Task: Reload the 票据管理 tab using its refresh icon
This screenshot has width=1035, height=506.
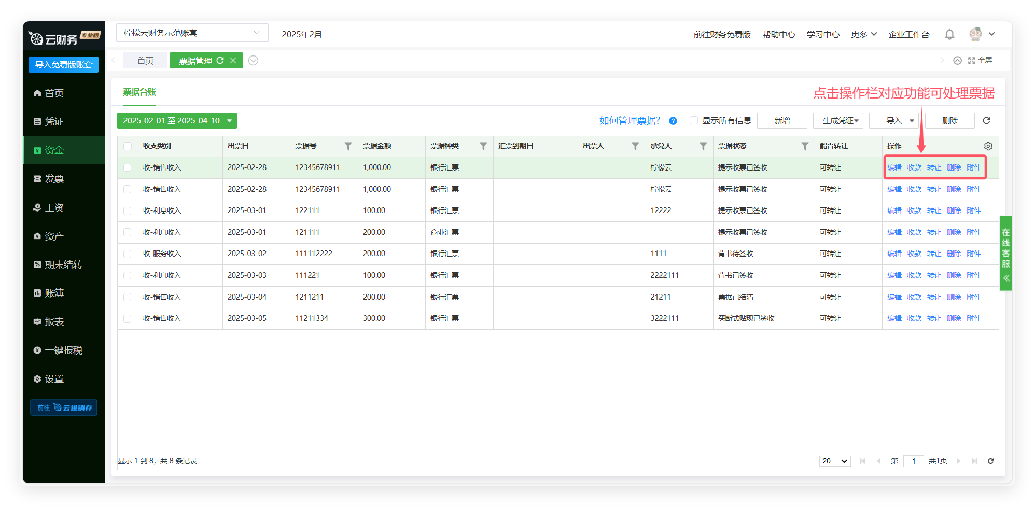Action: tap(220, 61)
